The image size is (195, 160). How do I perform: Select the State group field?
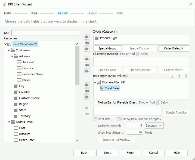point(23,110)
